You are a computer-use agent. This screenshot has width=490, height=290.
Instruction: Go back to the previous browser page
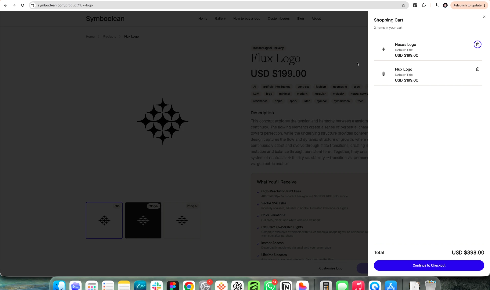[5, 5]
